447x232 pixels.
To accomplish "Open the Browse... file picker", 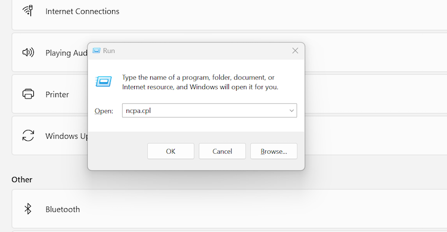I will pyautogui.click(x=274, y=151).
